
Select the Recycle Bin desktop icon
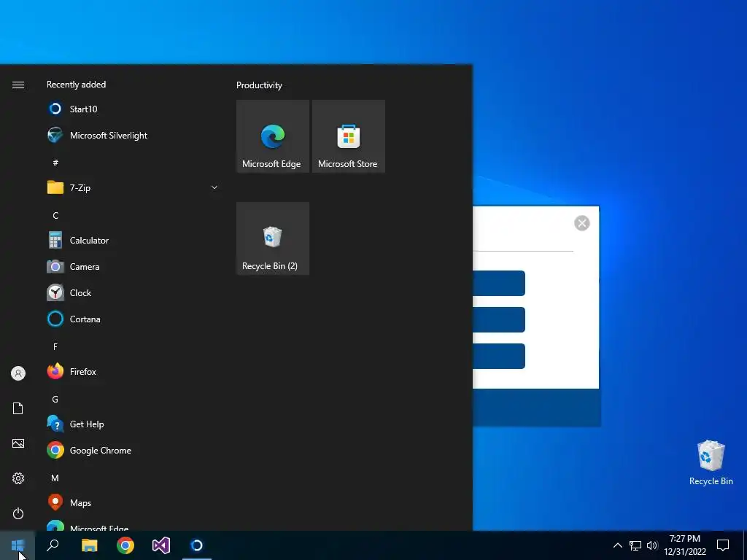click(711, 463)
